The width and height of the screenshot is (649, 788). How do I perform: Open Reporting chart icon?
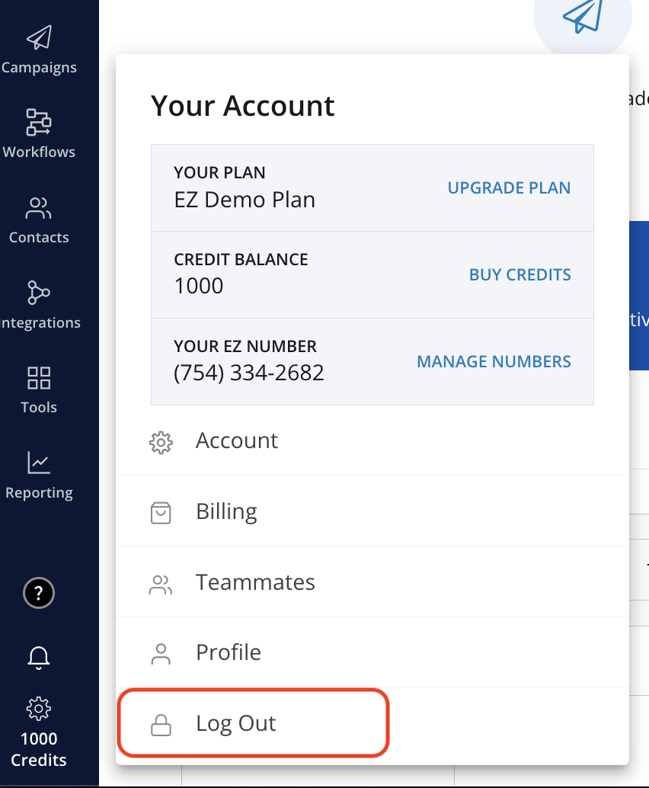click(39, 463)
